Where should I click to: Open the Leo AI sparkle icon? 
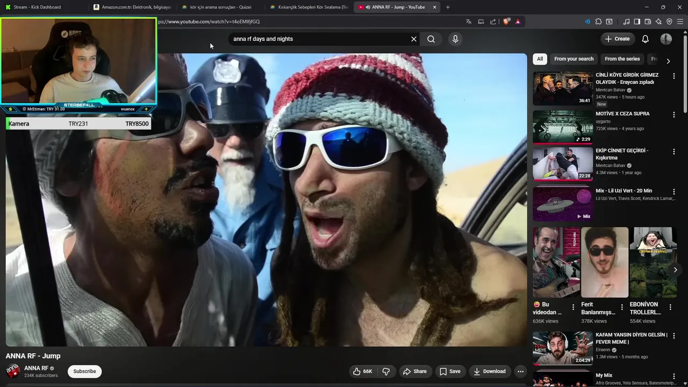pos(658,21)
